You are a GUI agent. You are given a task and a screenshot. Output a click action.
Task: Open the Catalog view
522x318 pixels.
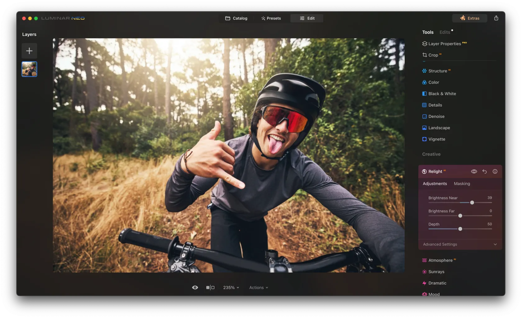click(x=236, y=18)
